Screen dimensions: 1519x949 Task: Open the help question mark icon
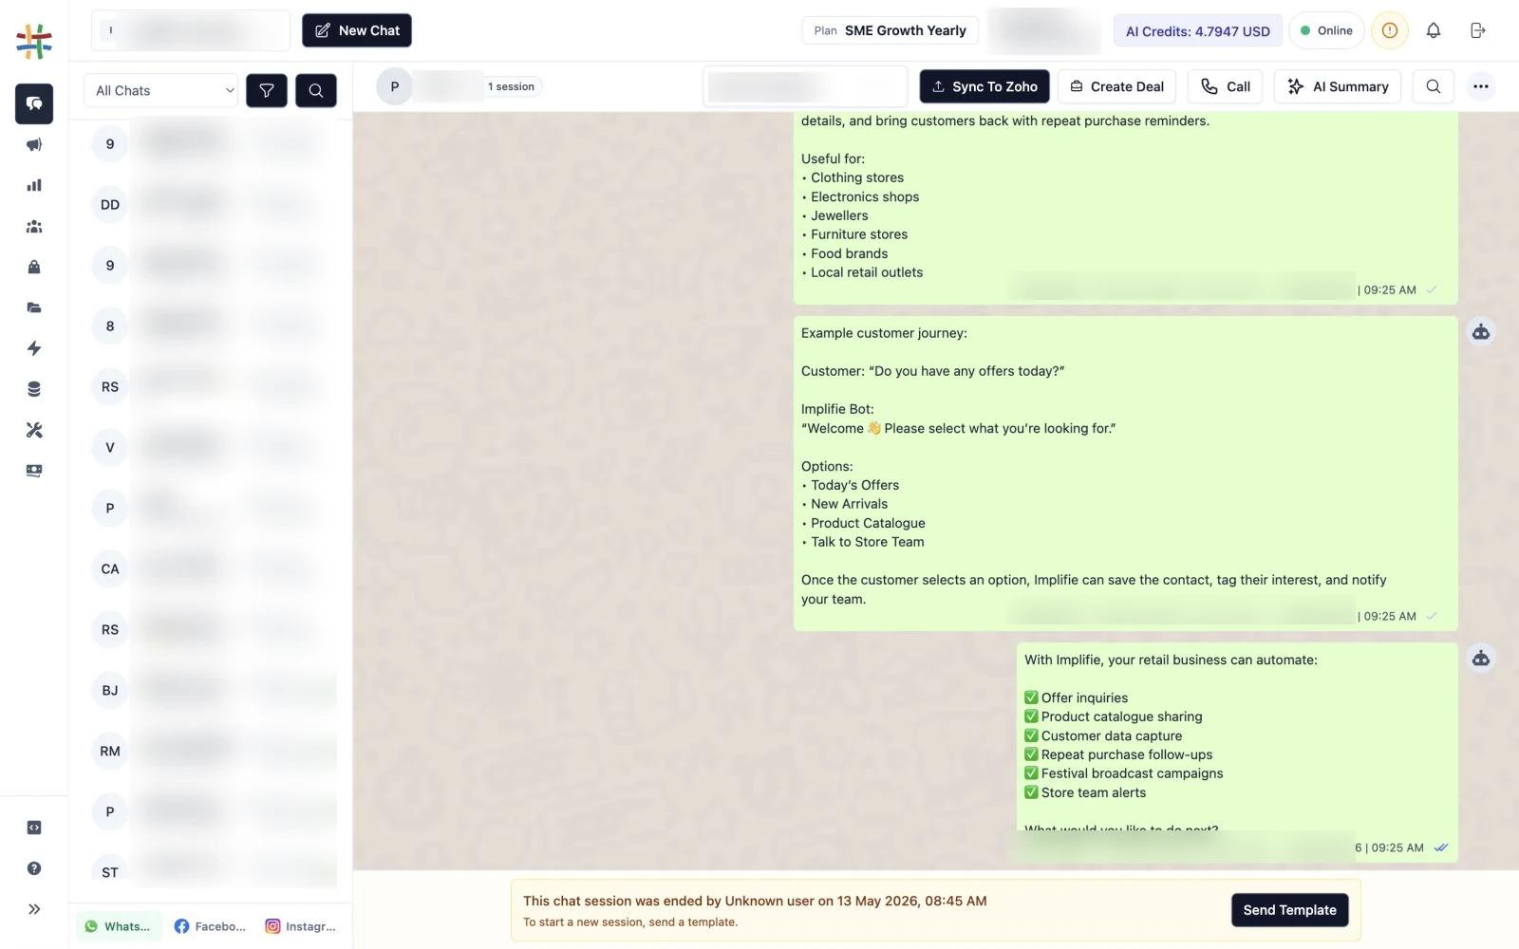click(34, 868)
